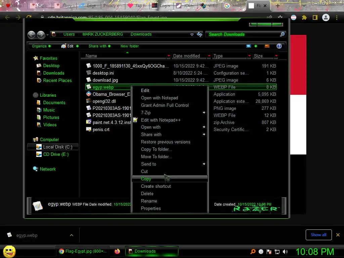
Task: Click the Firefox icon in taskbar
Action: click(x=117, y=251)
